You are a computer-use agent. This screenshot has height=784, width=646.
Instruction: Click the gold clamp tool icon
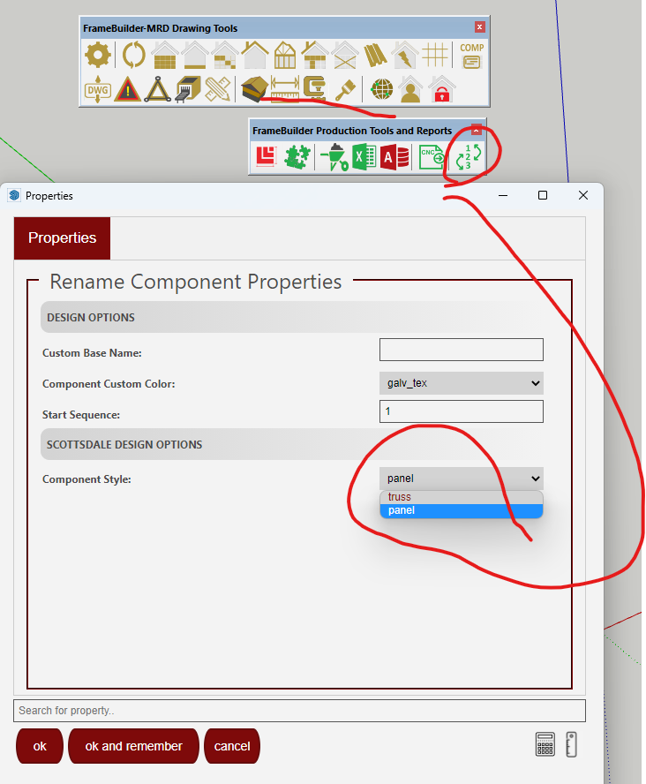pyautogui.click(x=315, y=89)
